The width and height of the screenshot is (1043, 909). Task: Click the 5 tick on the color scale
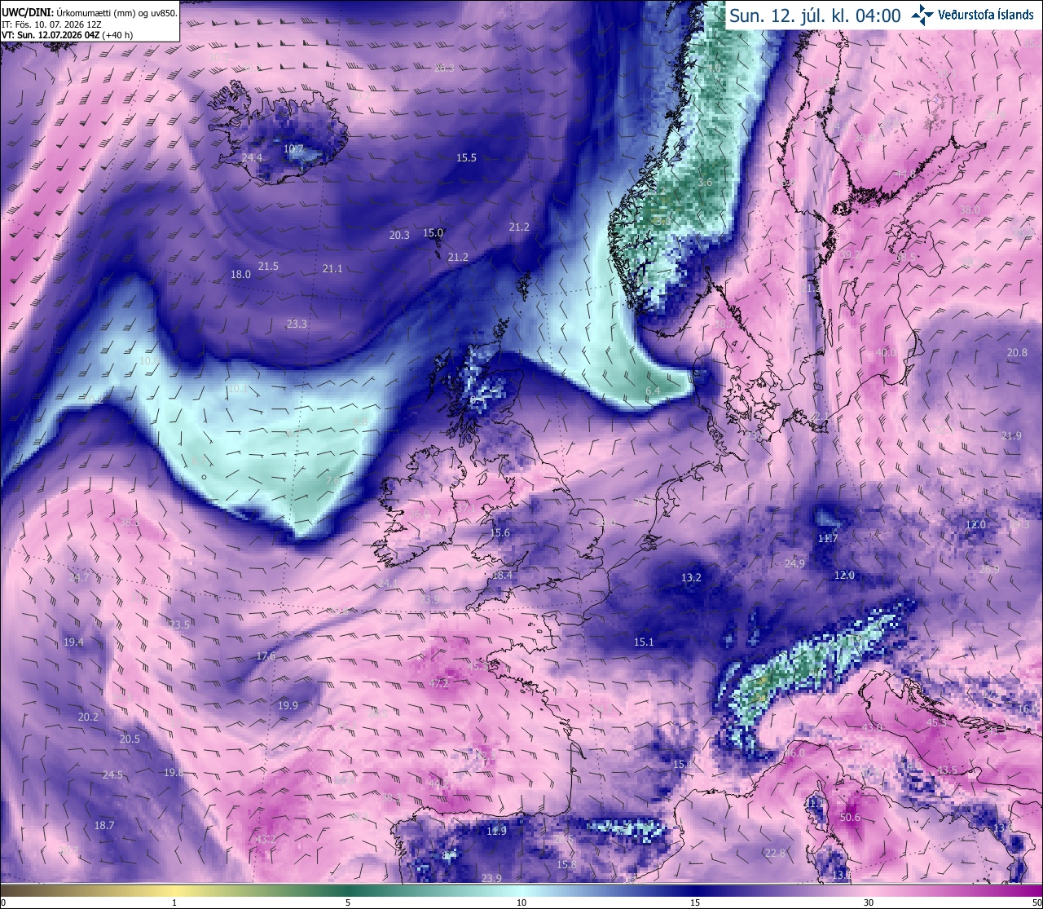click(348, 902)
